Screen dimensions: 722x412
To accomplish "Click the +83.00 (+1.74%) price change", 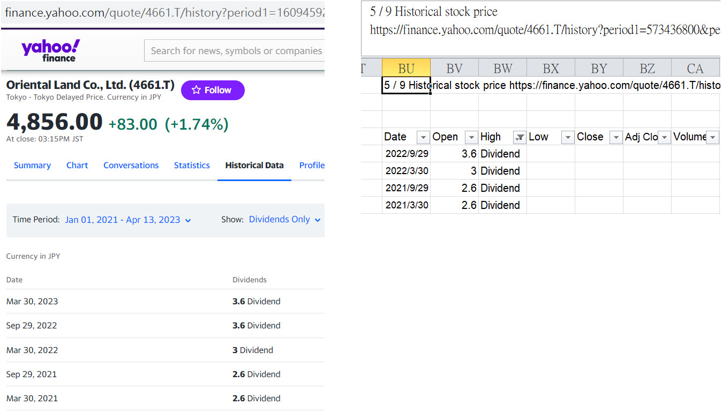I will [168, 124].
